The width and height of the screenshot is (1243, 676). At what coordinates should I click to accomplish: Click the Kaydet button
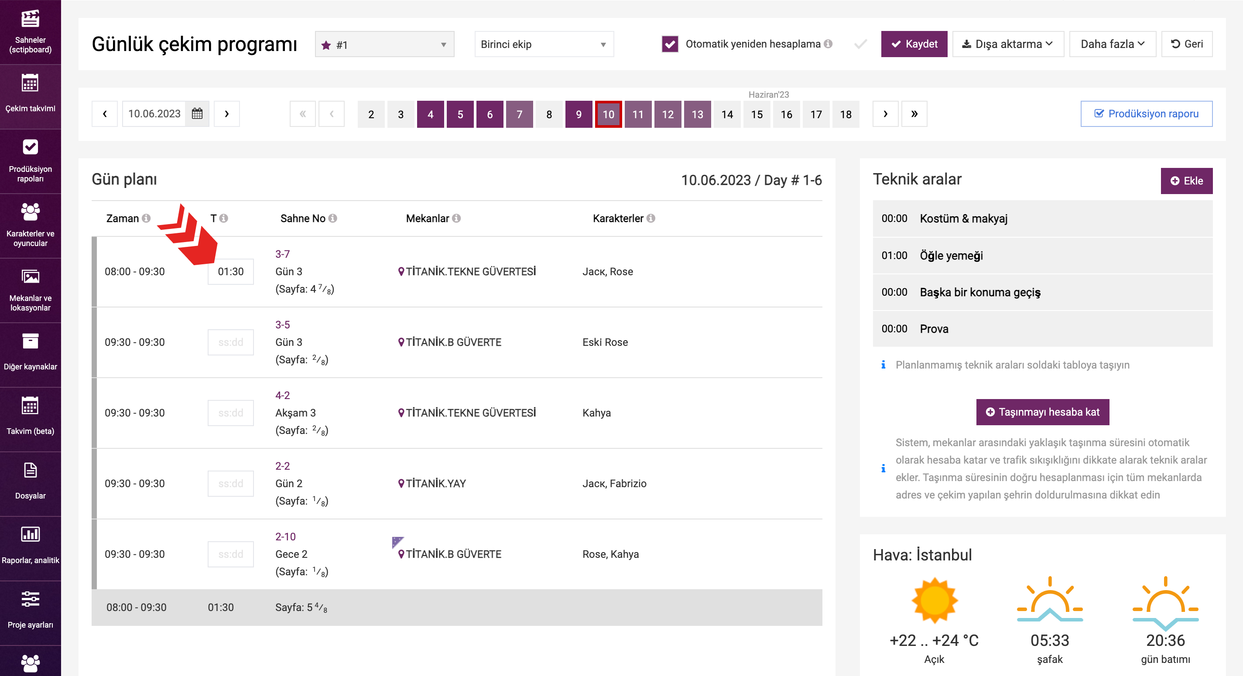(914, 44)
